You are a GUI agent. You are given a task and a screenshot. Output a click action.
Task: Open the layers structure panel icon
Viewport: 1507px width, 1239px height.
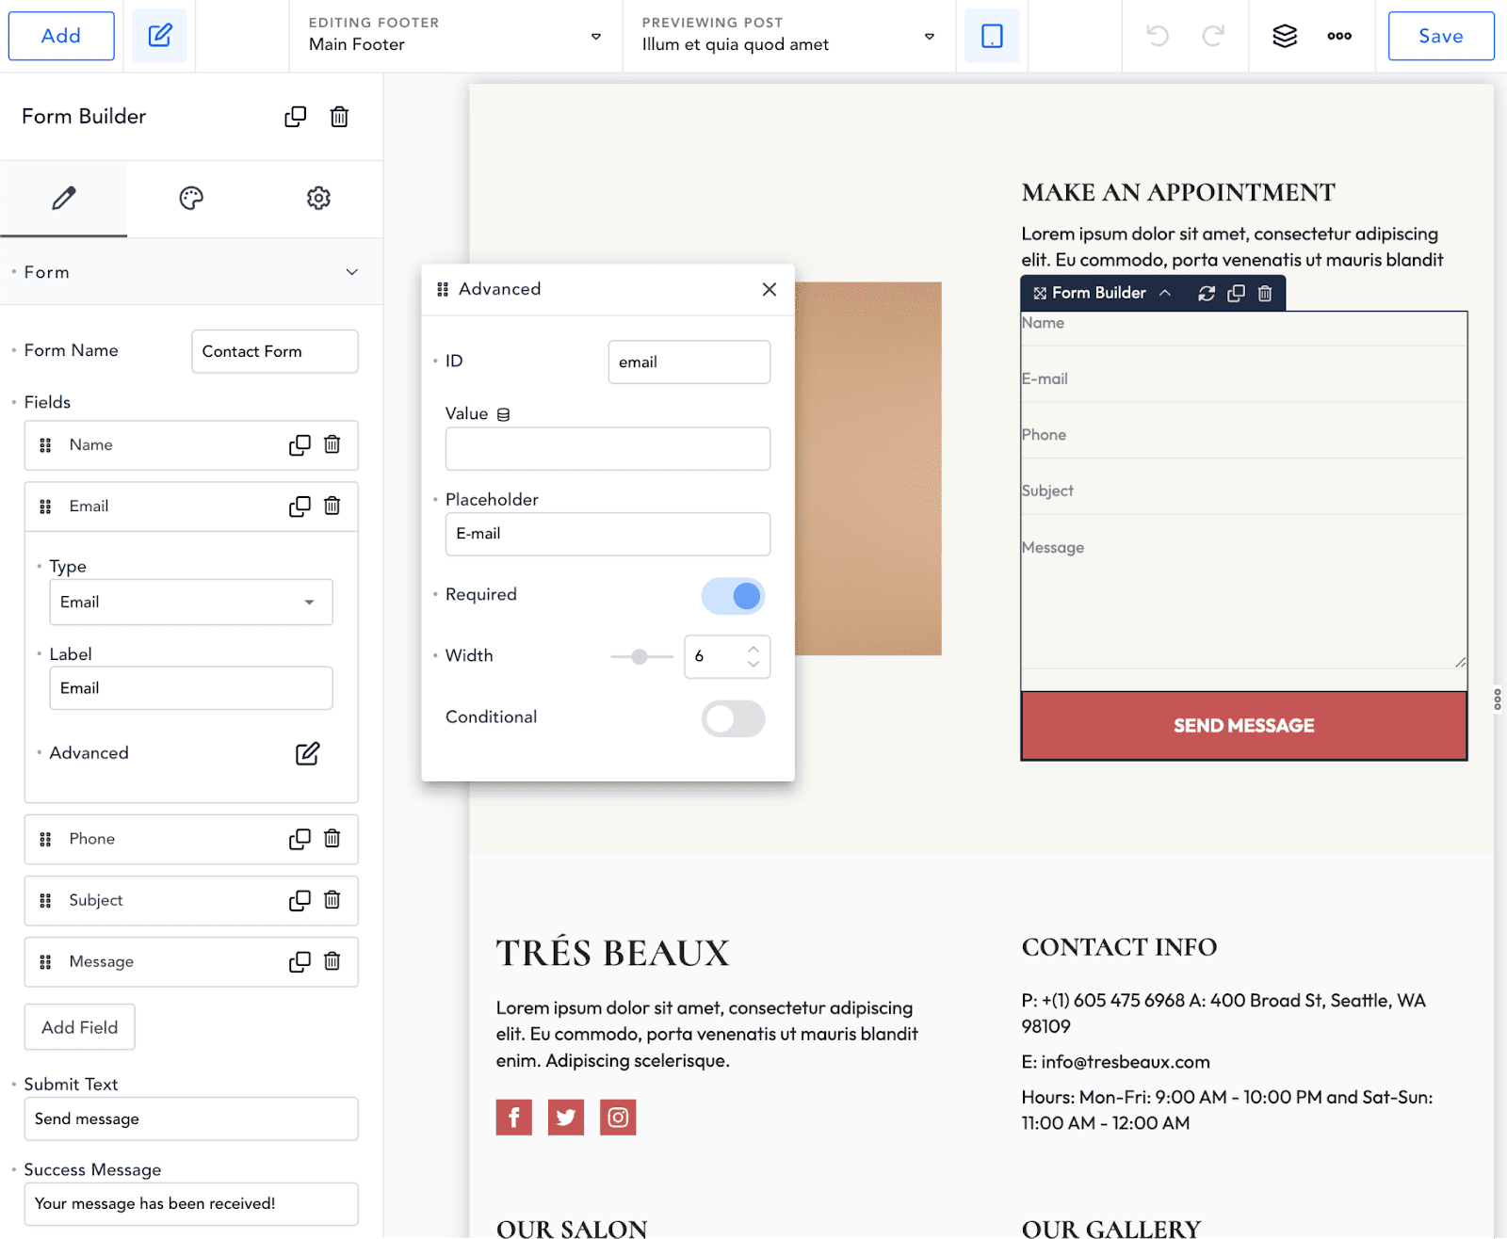[x=1285, y=36]
